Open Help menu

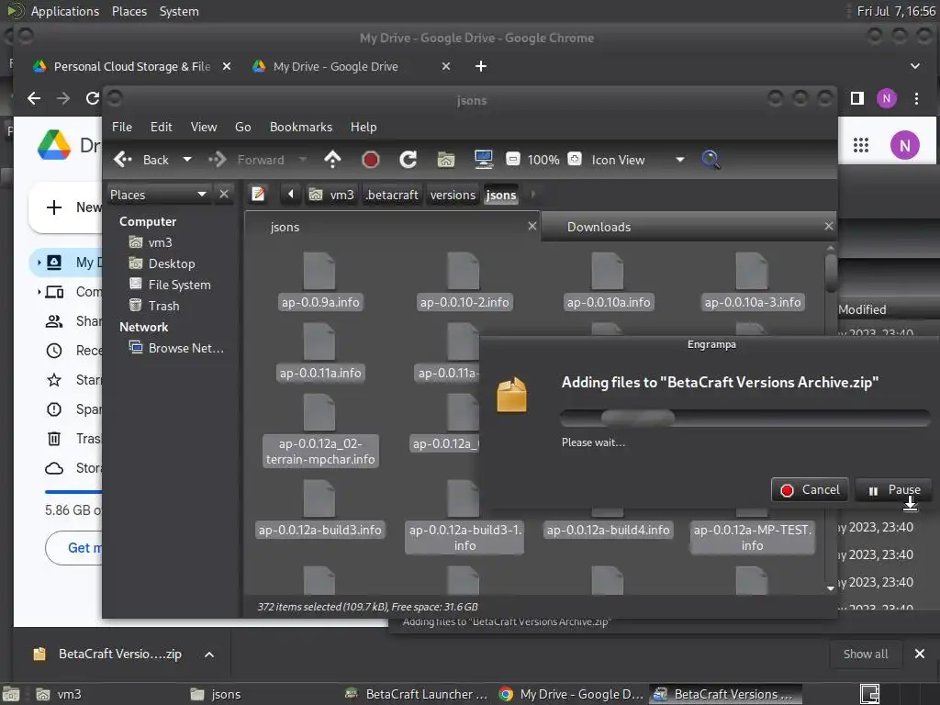pyautogui.click(x=364, y=127)
